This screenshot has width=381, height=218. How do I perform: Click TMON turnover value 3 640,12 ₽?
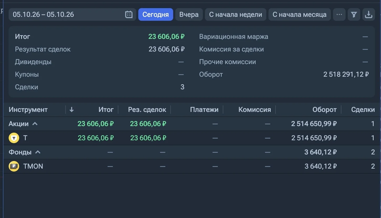coord(321,166)
